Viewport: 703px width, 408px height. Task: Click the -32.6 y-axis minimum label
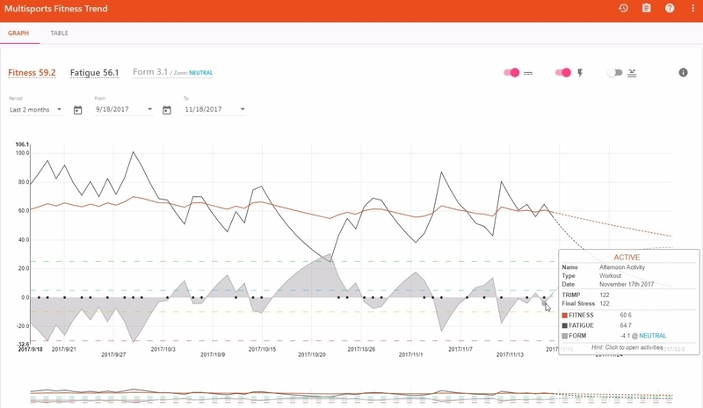click(23, 345)
